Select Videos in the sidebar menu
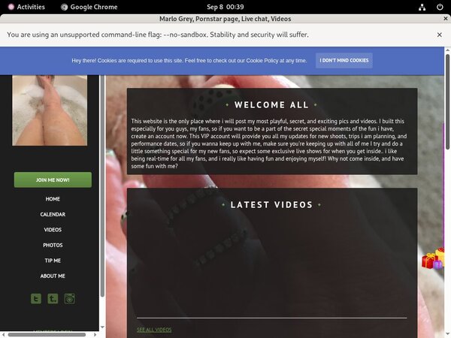 [x=53, y=230]
